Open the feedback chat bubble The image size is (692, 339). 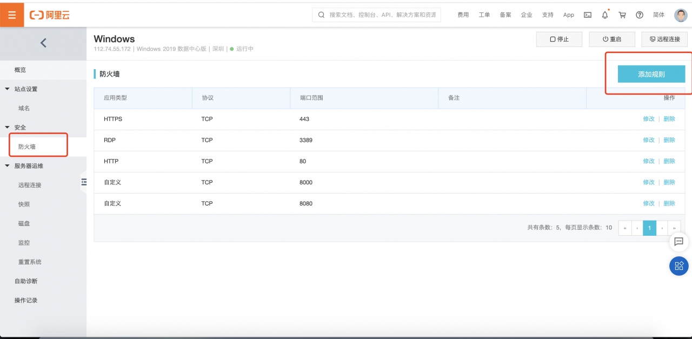[x=679, y=242]
